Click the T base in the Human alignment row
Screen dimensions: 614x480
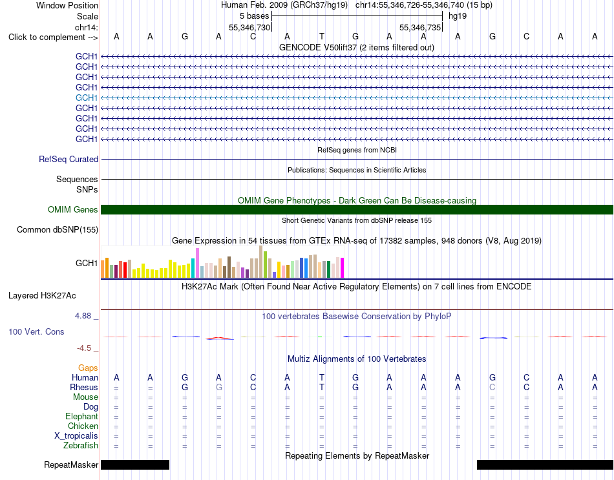(321, 377)
